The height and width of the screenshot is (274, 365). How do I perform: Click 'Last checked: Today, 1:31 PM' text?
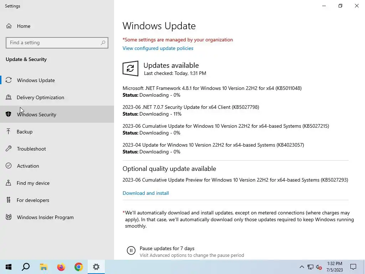click(x=175, y=73)
